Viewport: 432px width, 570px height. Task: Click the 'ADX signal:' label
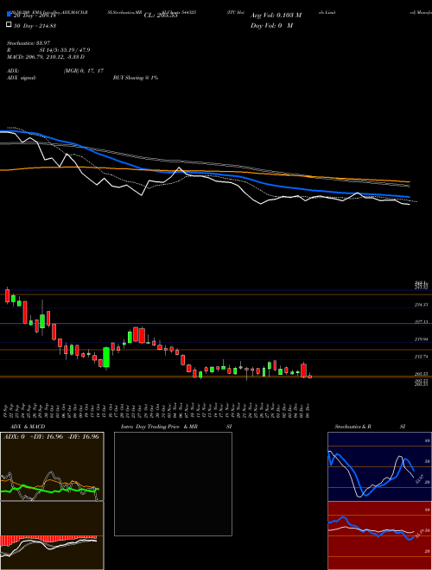click(22, 78)
